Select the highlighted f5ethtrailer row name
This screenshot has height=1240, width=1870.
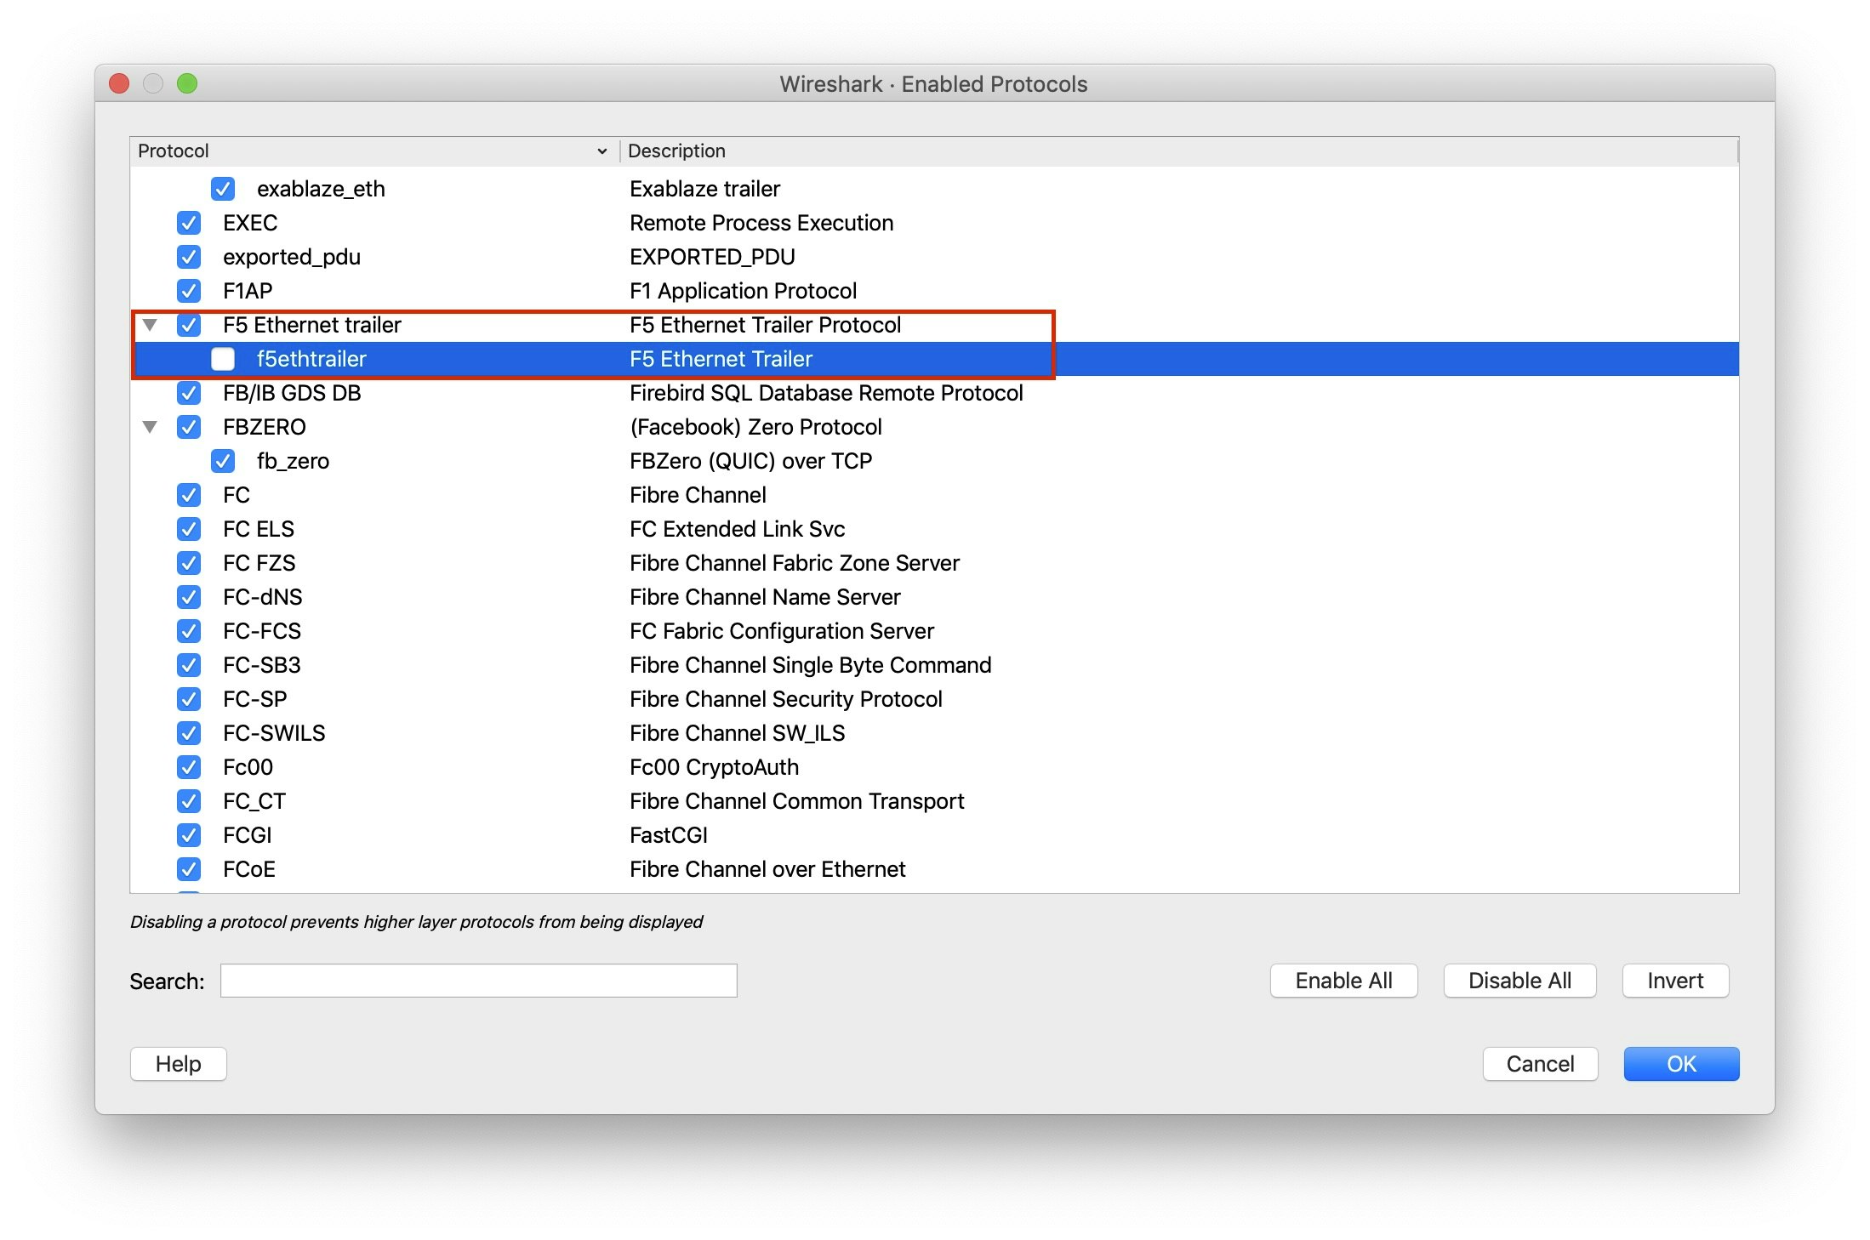[x=311, y=359]
